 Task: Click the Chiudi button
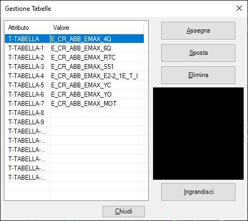point(124,211)
